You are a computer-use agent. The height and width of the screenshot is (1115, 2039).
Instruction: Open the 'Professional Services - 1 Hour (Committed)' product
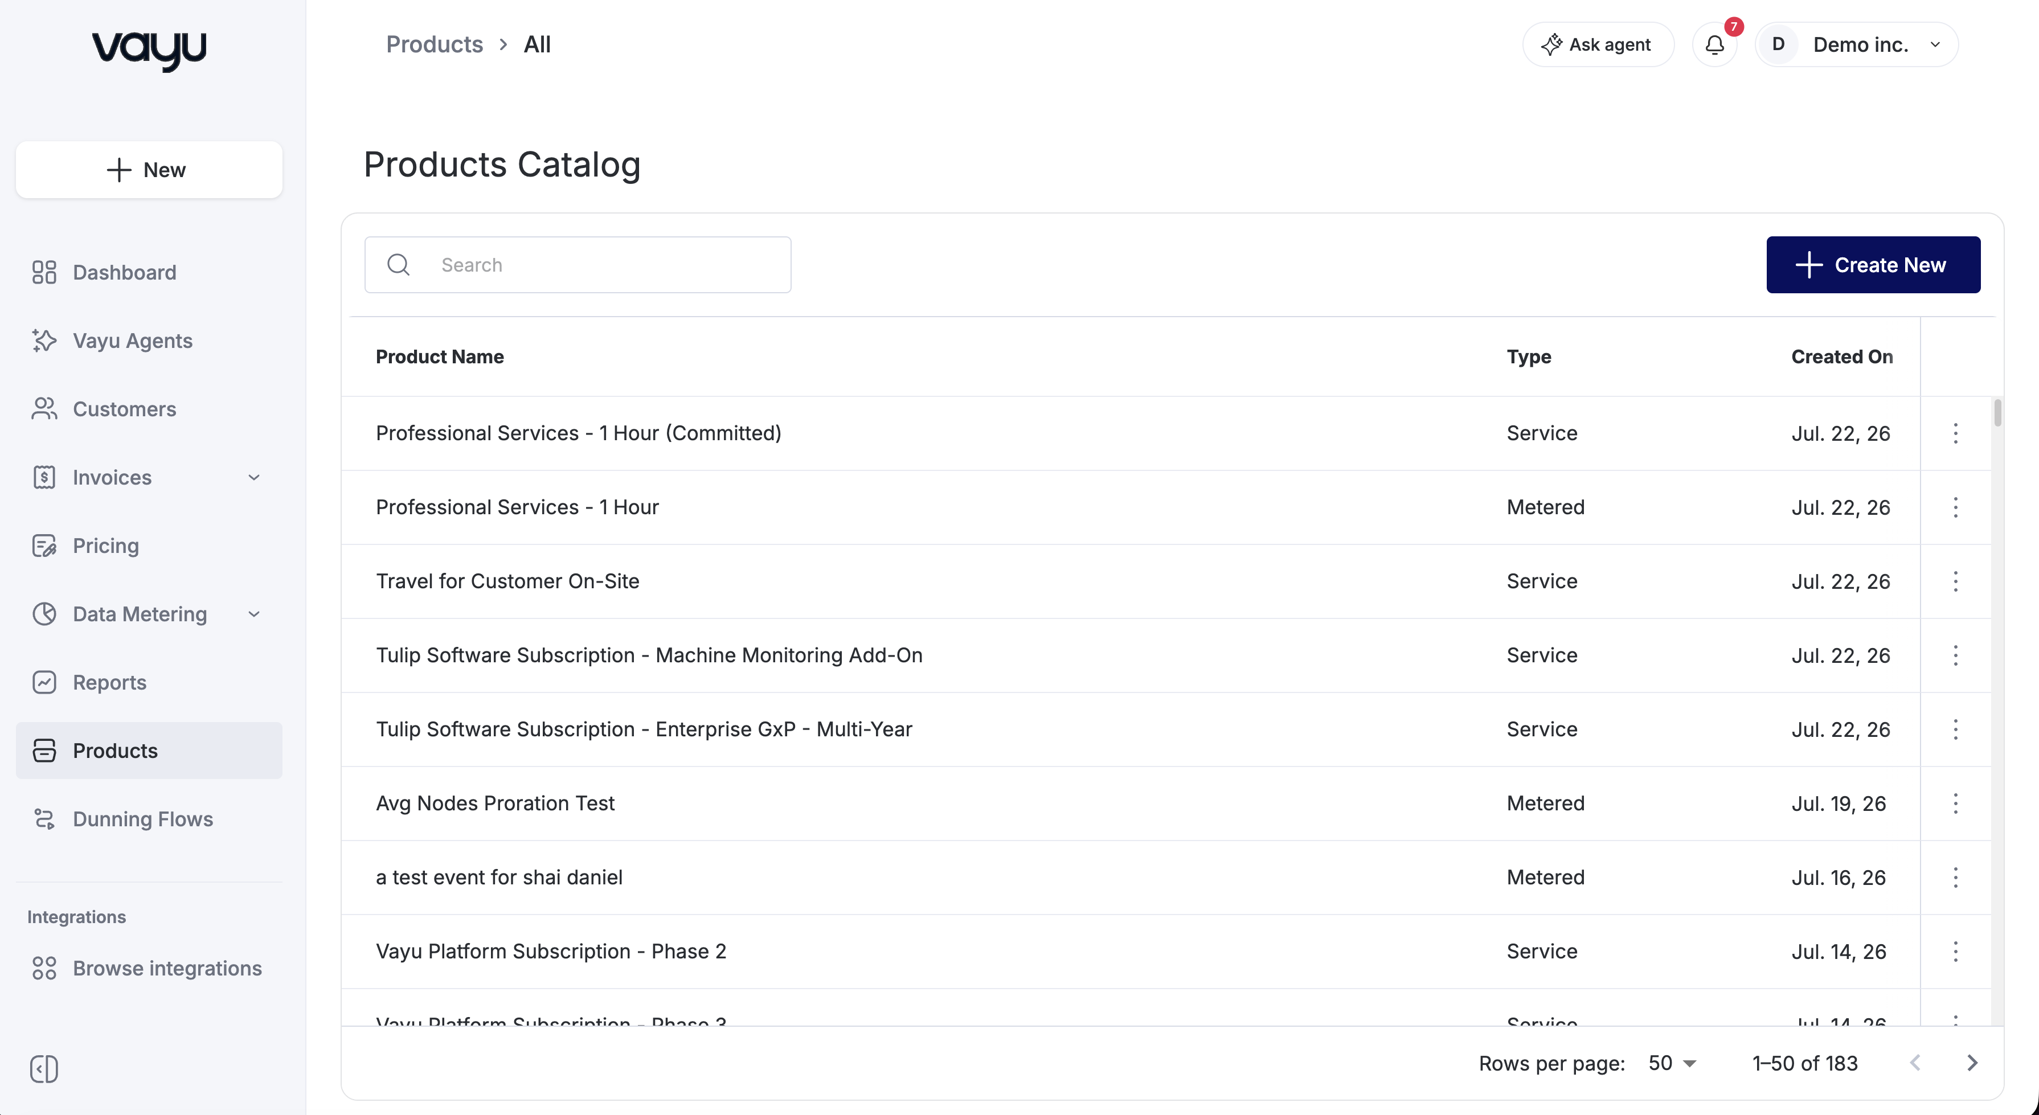[579, 433]
